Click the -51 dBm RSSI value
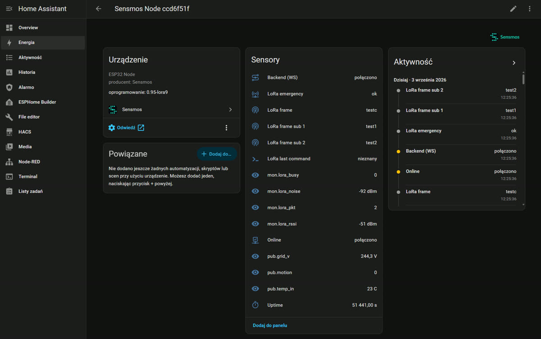 pos(367,224)
